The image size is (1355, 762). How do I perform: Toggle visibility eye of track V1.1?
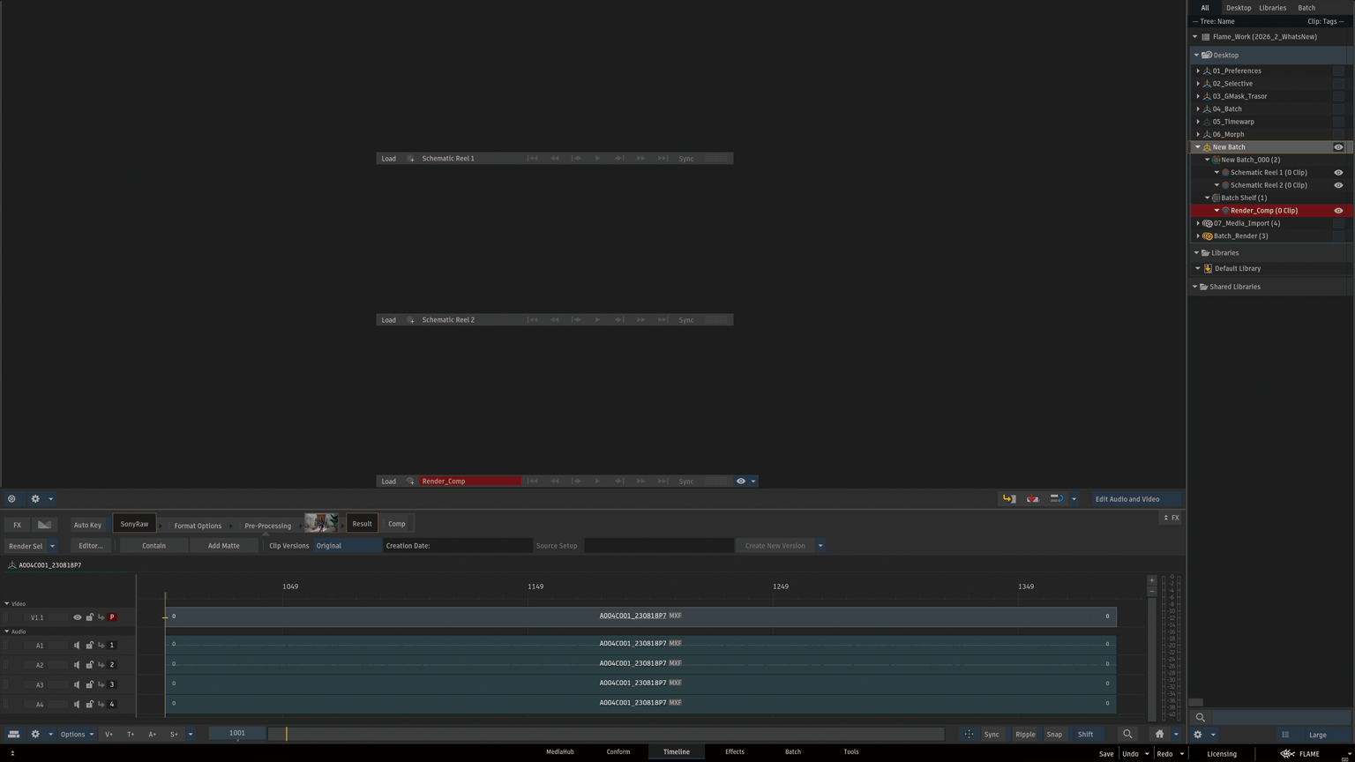(x=77, y=617)
